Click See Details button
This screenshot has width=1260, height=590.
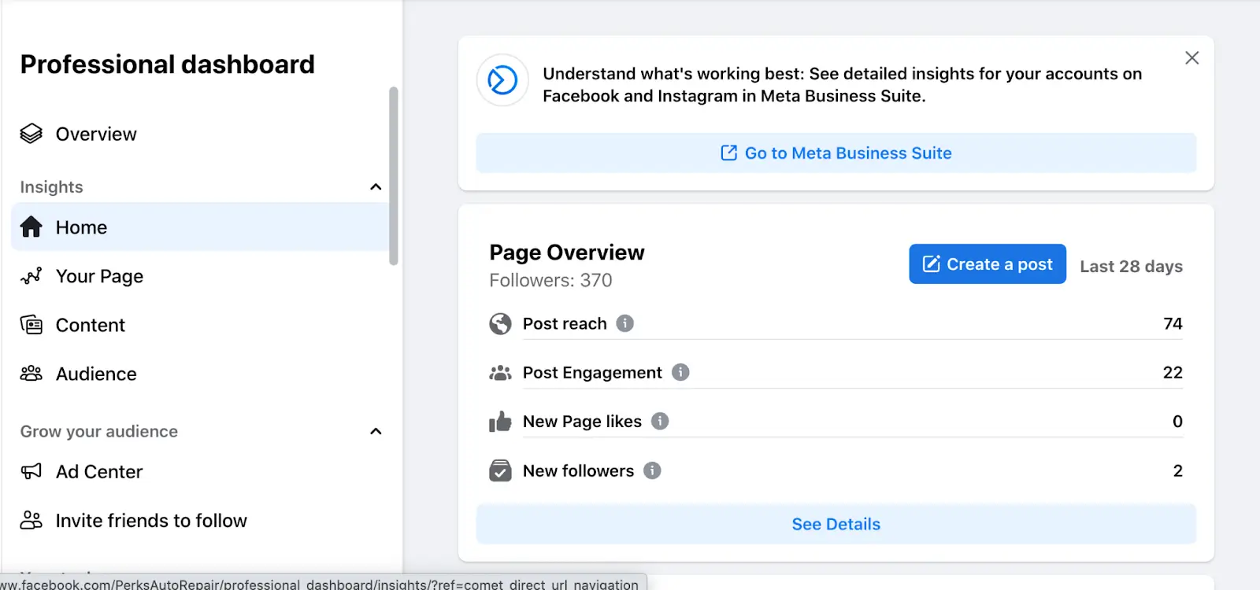coord(836,524)
